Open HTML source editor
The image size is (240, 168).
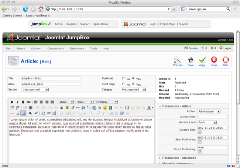[78, 108]
